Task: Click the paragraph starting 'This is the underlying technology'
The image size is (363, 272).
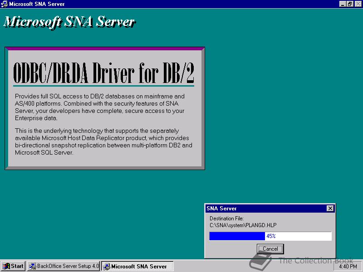Action: (x=103, y=141)
